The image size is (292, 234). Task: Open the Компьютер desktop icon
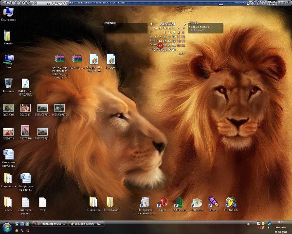tap(8, 14)
